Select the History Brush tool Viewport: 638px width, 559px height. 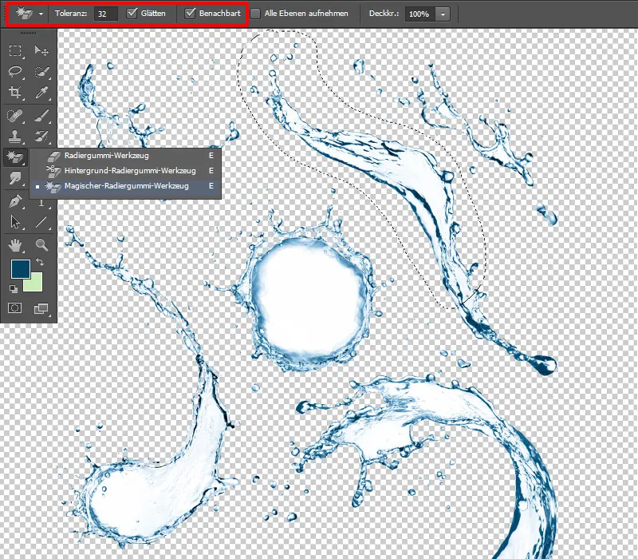pyautogui.click(x=41, y=136)
